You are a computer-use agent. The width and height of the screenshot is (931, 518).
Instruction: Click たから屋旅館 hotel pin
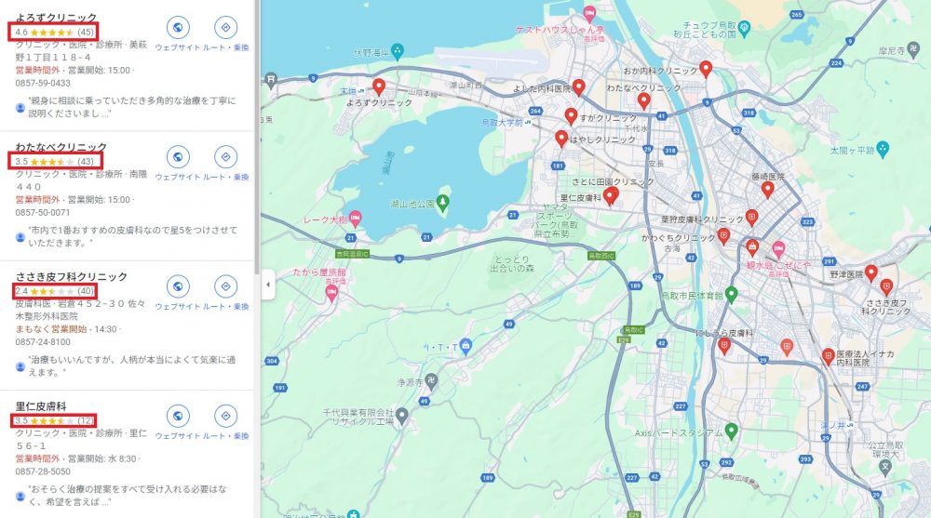pos(332,293)
